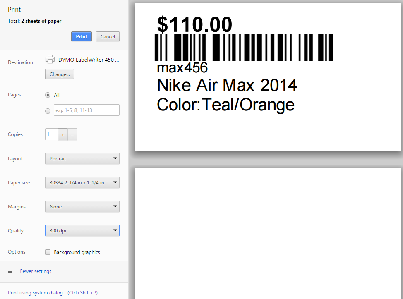Enable the Background graphics checkbox

pos(48,252)
